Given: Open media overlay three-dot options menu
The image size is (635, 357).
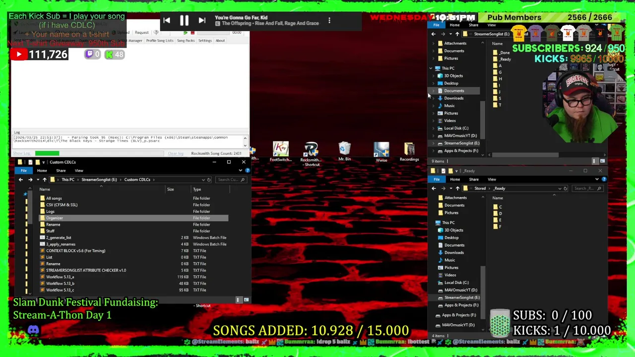Looking at the screenshot, I should [329, 21].
